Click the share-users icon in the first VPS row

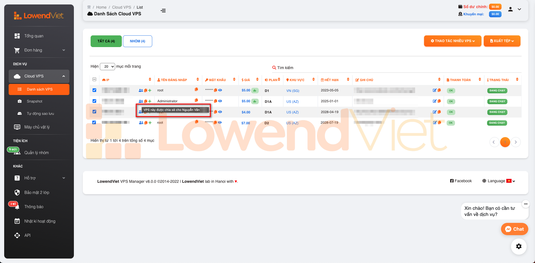pos(141,91)
